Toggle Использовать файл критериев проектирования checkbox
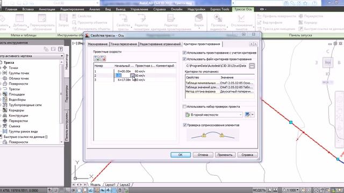The image size is (344, 193). (184, 59)
